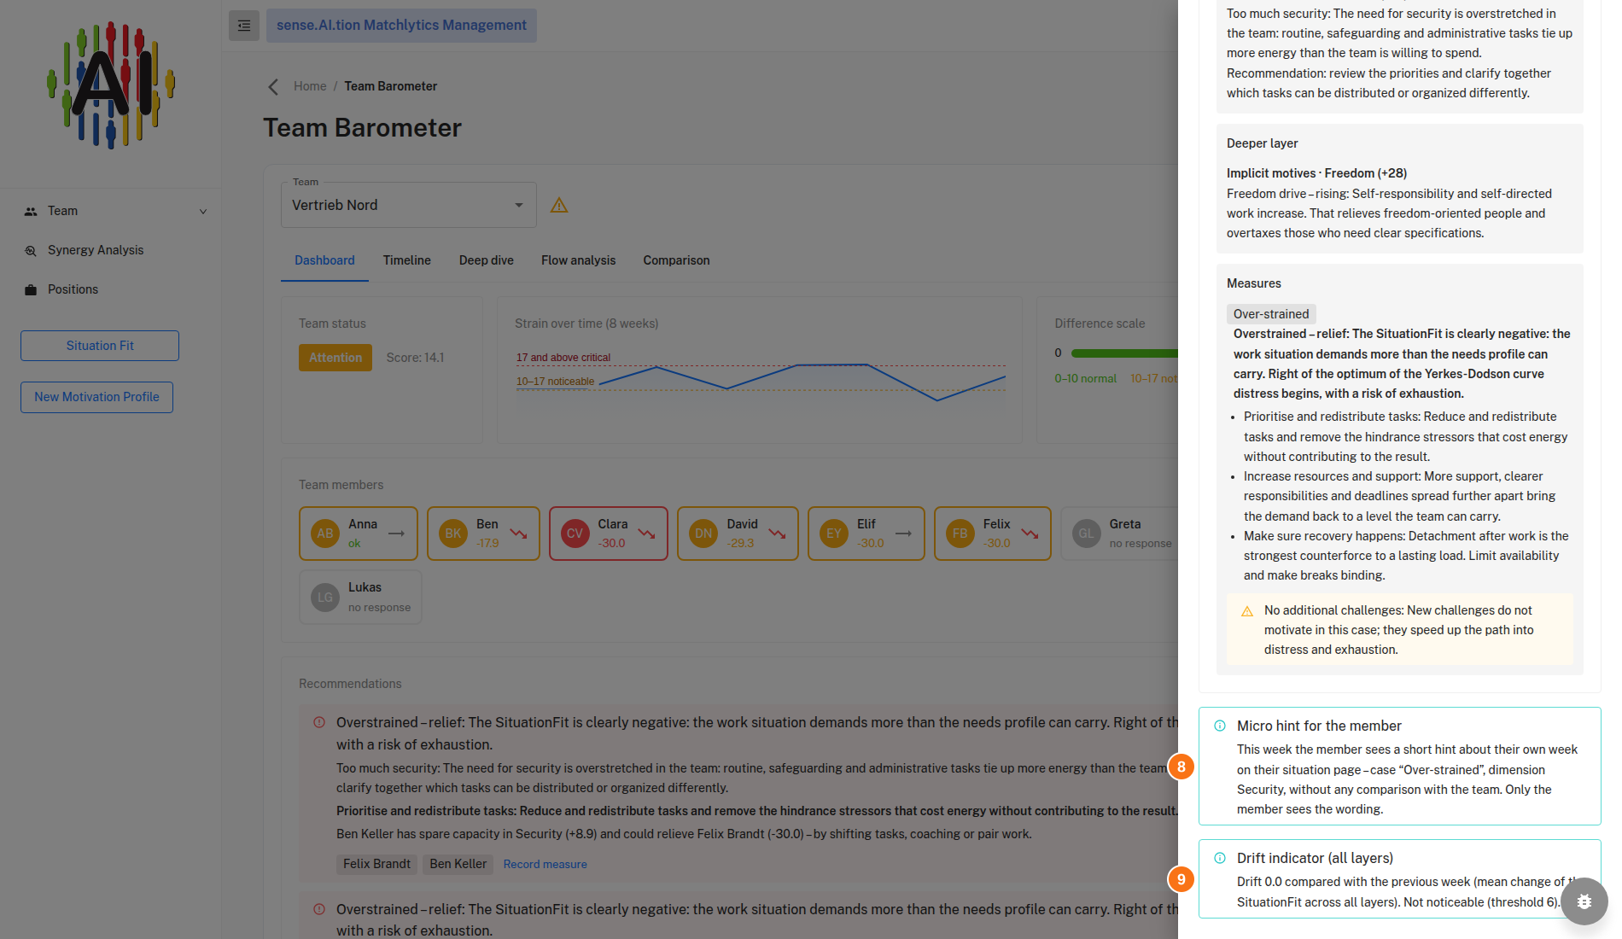The height and width of the screenshot is (939, 1622).
Task: Click the green difference scale bar
Action: click(x=1125, y=353)
